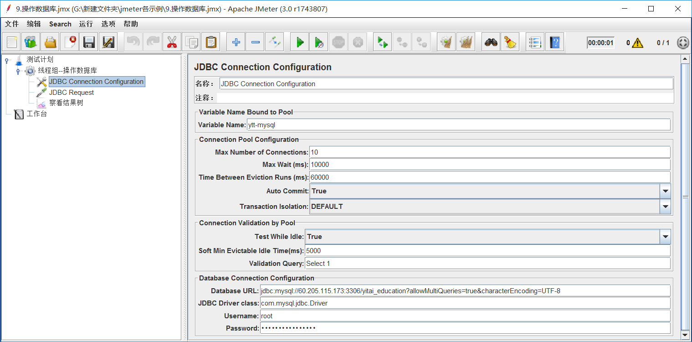Select 工作台 tree node

[x=36, y=114]
